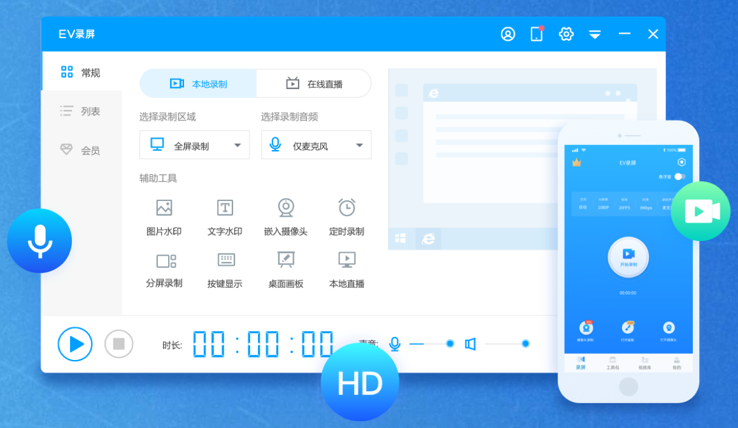Click the 时长: label
738x428 pixels.
(172, 345)
